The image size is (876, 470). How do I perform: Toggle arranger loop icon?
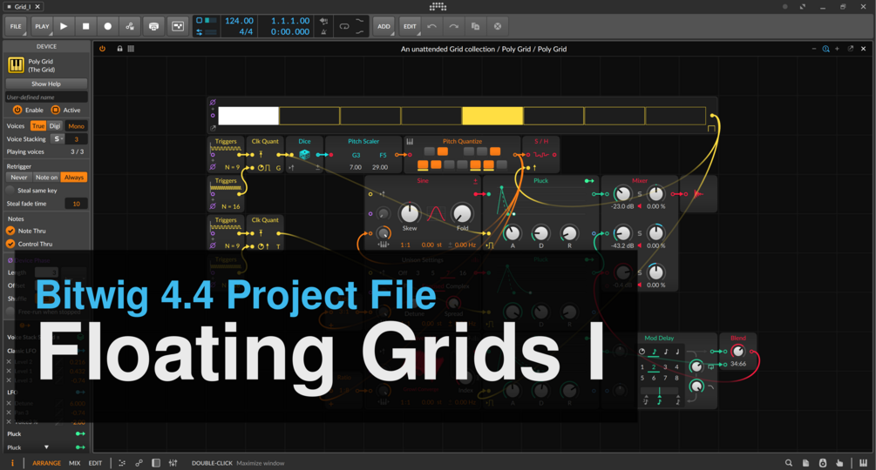pyautogui.click(x=344, y=26)
